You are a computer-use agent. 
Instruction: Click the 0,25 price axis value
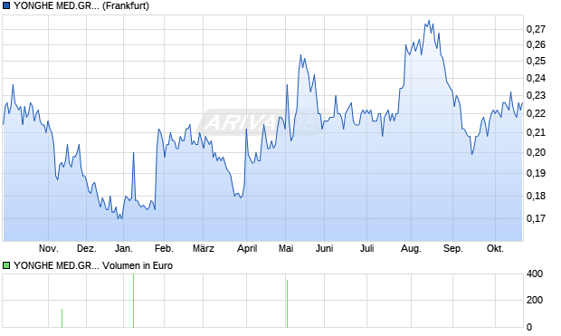[536, 61]
